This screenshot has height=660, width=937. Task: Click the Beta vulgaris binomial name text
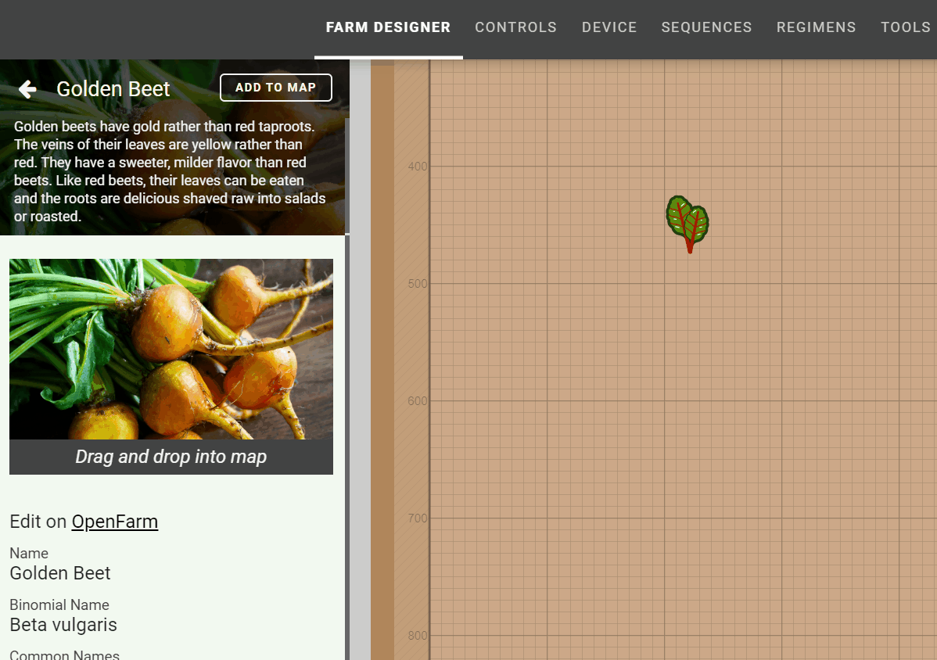pyautogui.click(x=63, y=625)
